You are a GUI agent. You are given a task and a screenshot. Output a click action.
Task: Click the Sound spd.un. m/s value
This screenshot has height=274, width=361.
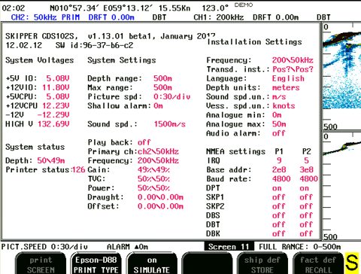tap(279, 96)
